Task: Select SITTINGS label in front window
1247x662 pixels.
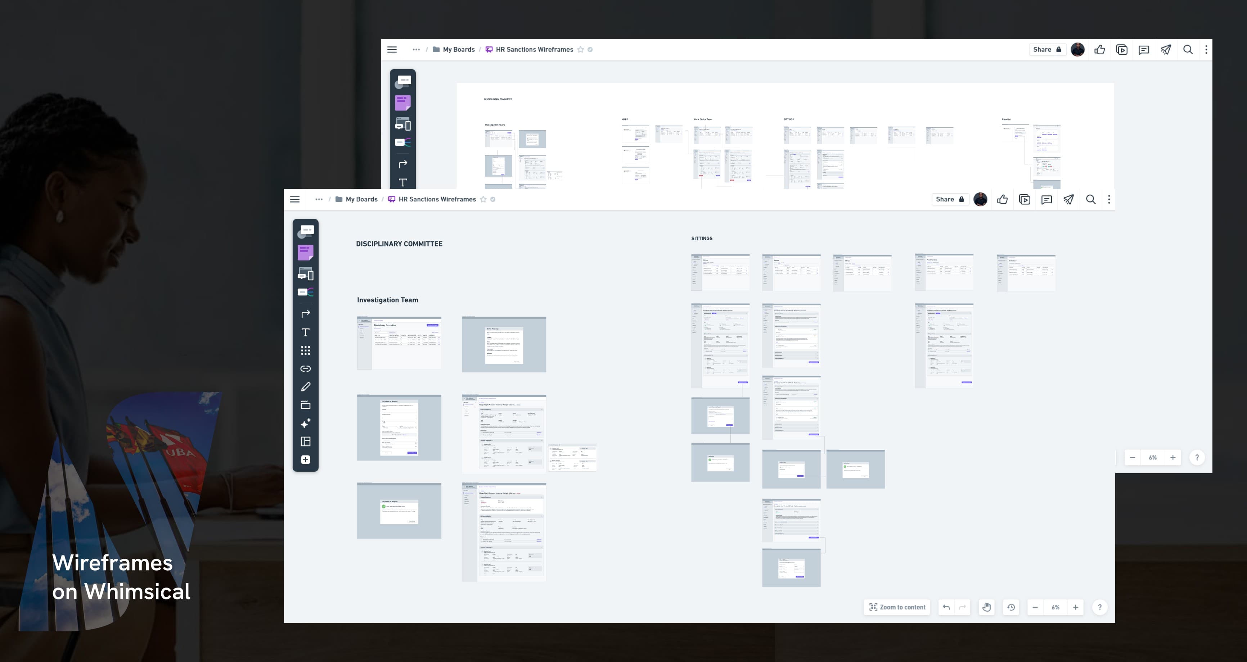Action: pyautogui.click(x=702, y=239)
